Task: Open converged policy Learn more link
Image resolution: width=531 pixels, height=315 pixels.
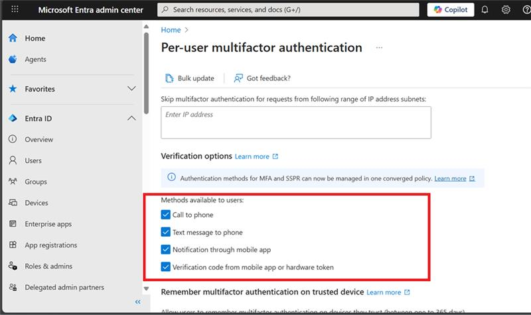Action: point(450,178)
